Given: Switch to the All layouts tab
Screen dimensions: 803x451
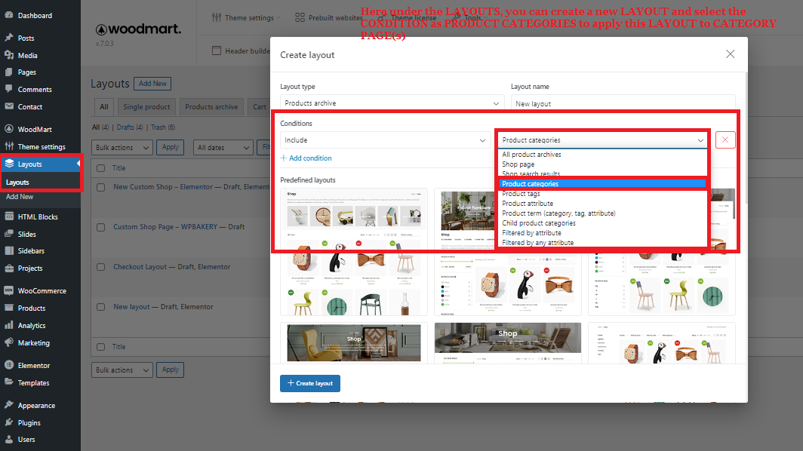Looking at the screenshot, I should 104,106.
